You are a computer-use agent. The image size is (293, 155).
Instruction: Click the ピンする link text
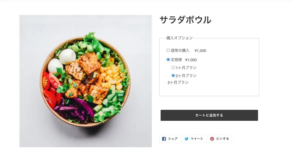[223, 139]
